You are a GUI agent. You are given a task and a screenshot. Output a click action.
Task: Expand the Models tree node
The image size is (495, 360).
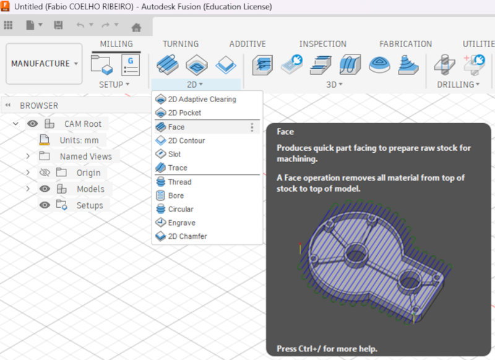[x=28, y=189]
